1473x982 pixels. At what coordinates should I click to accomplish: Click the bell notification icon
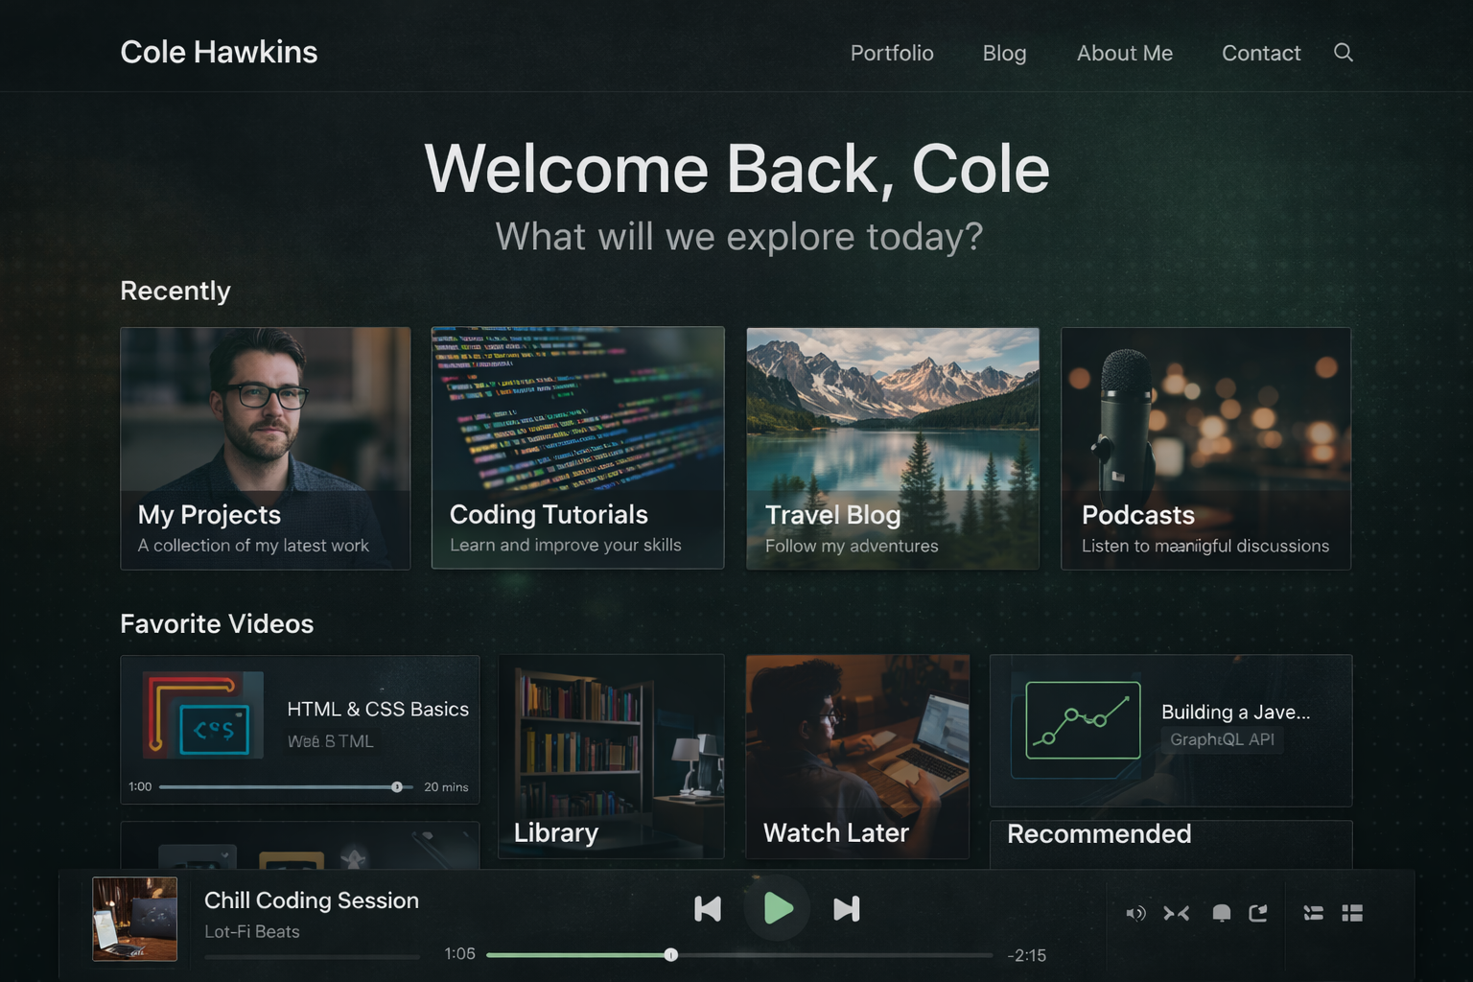pyautogui.click(x=1221, y=913)
